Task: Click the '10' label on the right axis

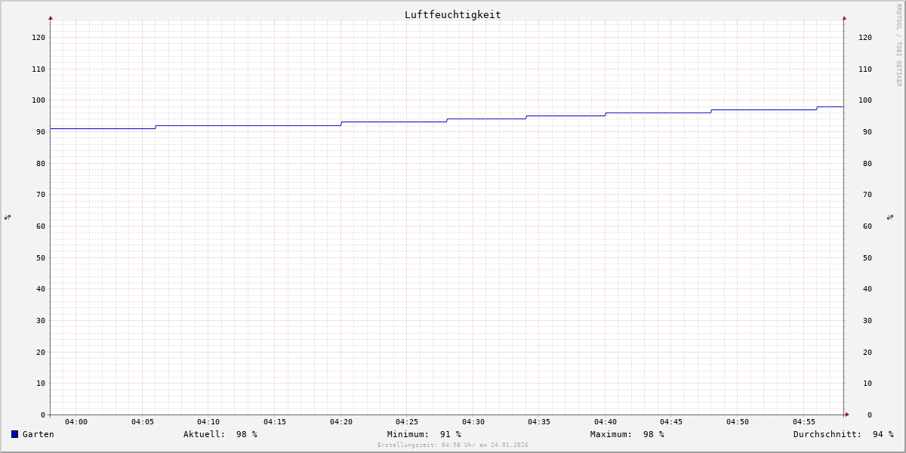Action: tap(867, 383)
